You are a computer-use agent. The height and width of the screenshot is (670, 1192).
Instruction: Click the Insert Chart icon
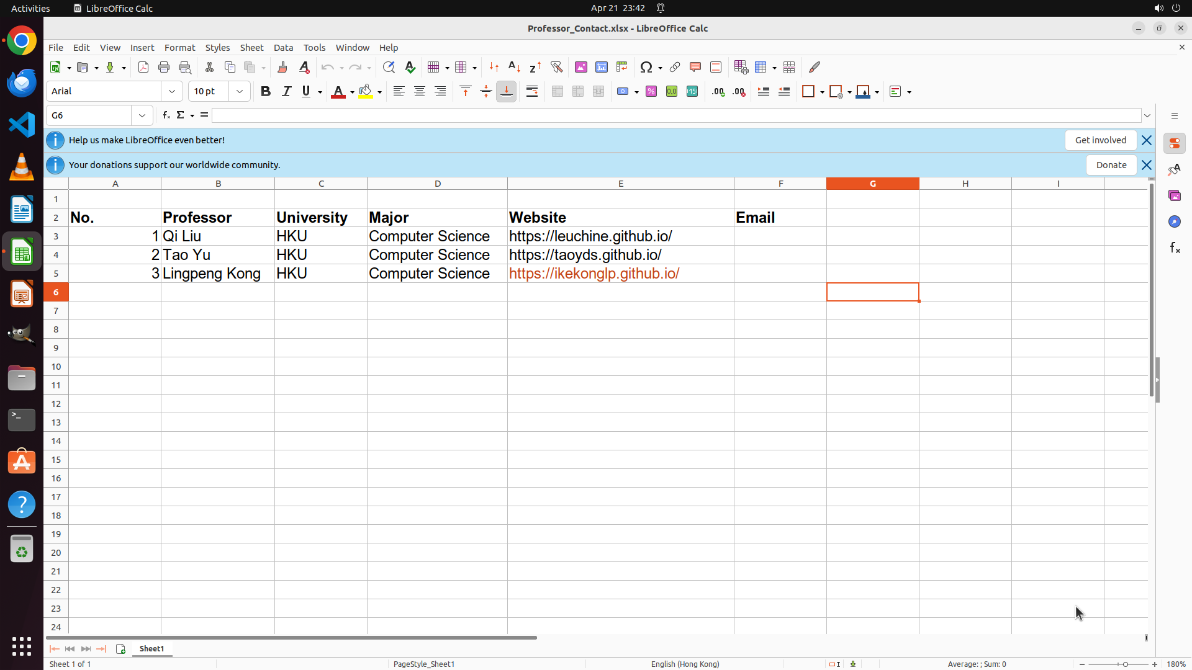click(x=602, y=68)
